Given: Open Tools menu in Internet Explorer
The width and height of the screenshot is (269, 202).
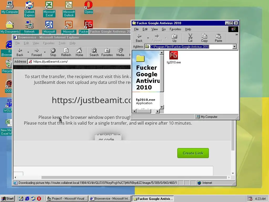Looking at the screenshot, I should 62,43.
